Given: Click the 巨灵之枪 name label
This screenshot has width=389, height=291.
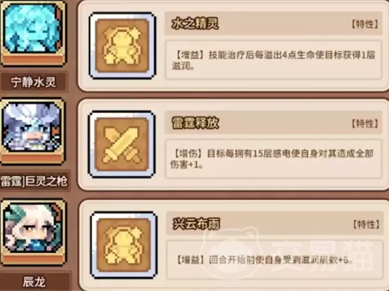Looking at the screenshot, I should pyautogui.click(x=34, y=181).
